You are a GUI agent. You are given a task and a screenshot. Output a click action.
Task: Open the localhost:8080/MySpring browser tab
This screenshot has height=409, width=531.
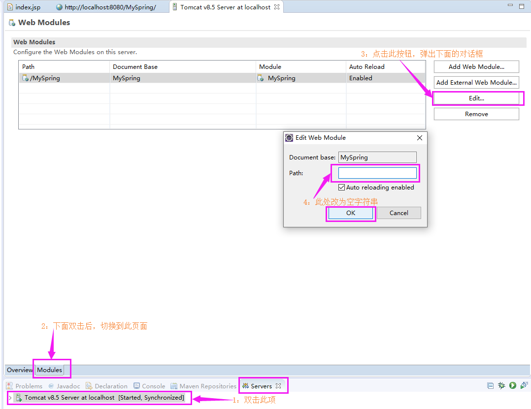point(106,7)
